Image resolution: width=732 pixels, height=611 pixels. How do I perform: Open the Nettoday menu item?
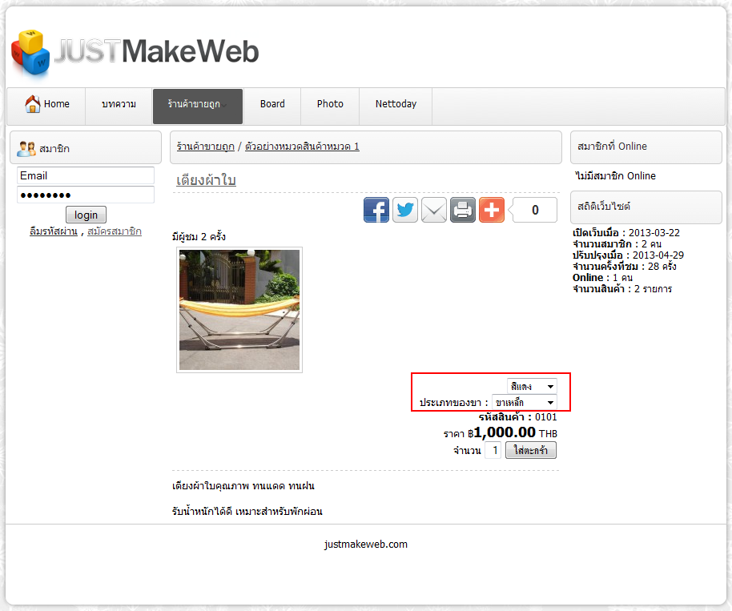(396, 106)
